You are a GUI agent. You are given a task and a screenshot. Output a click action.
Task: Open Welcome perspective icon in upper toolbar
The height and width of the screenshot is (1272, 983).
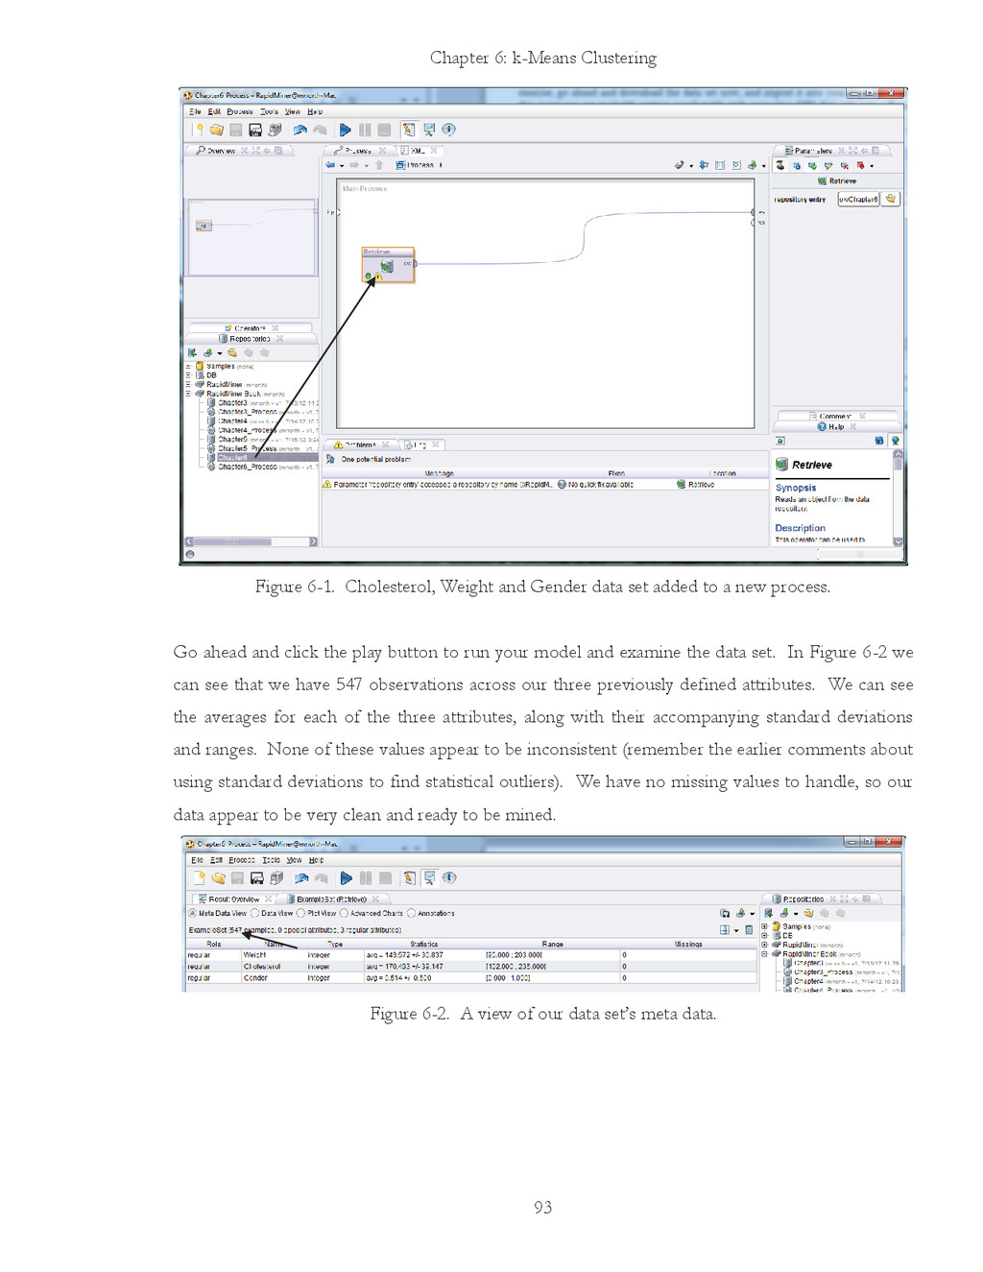448,130
